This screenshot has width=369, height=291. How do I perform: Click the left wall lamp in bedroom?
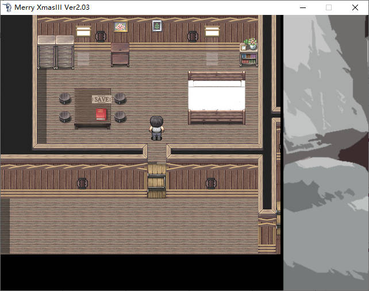pyautogui.click(x=83, y=31)
